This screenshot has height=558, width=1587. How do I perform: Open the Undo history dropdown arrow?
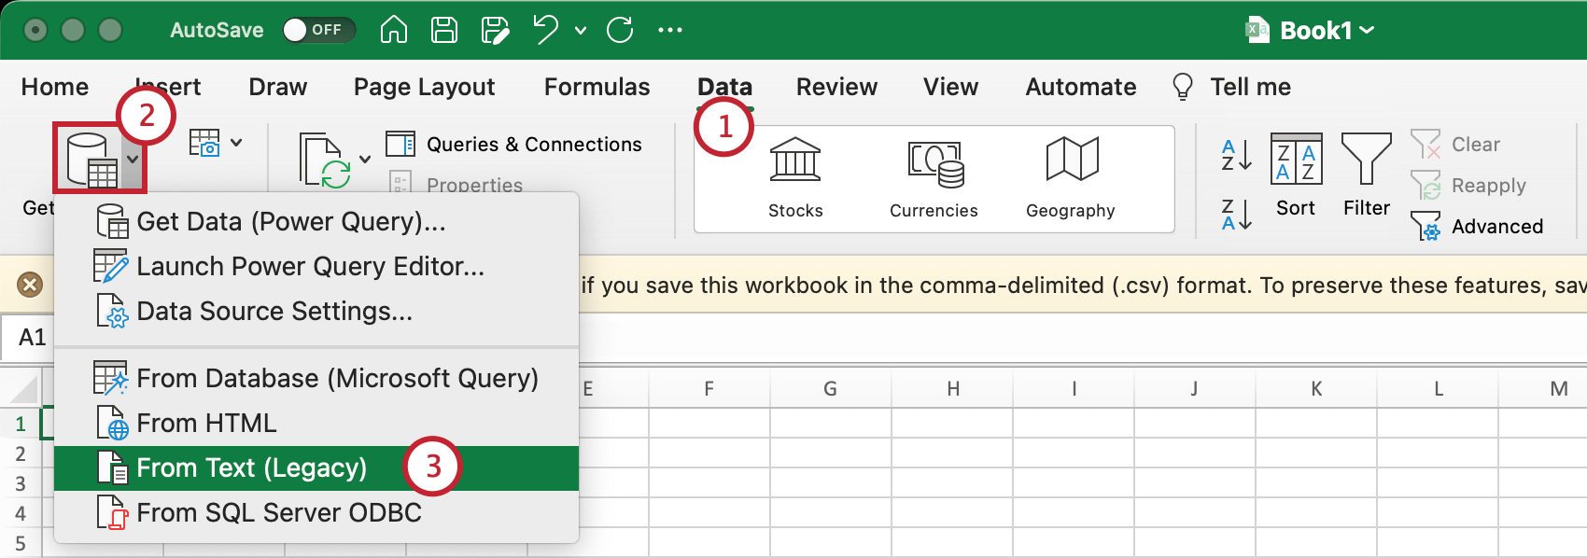pos(581,31)
